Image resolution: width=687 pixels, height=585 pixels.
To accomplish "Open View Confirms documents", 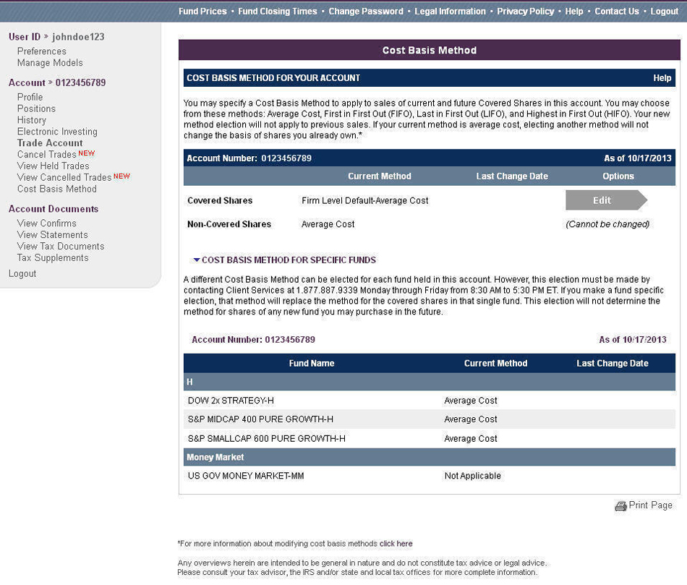I will pos(47,223).
